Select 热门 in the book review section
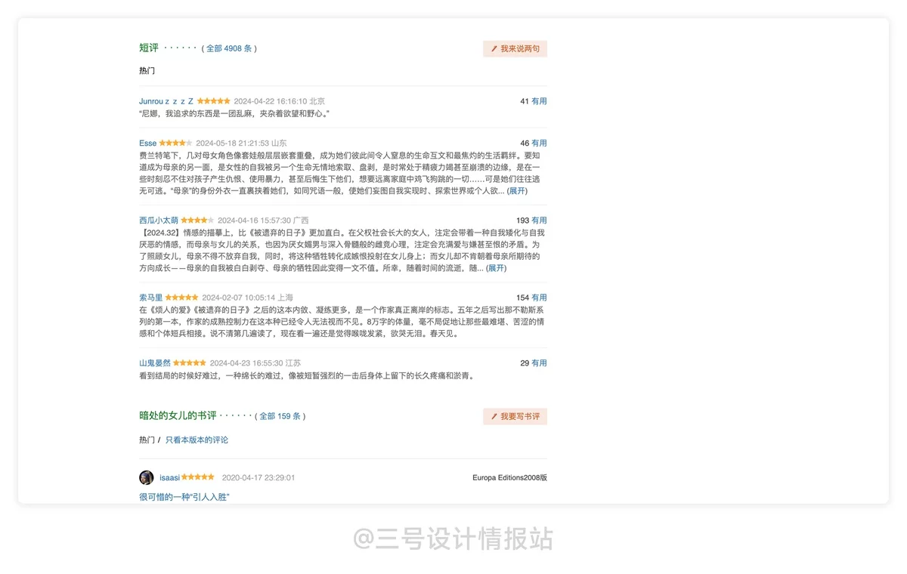This screenshot has width=907, height=574. click(x=147, y=440)
